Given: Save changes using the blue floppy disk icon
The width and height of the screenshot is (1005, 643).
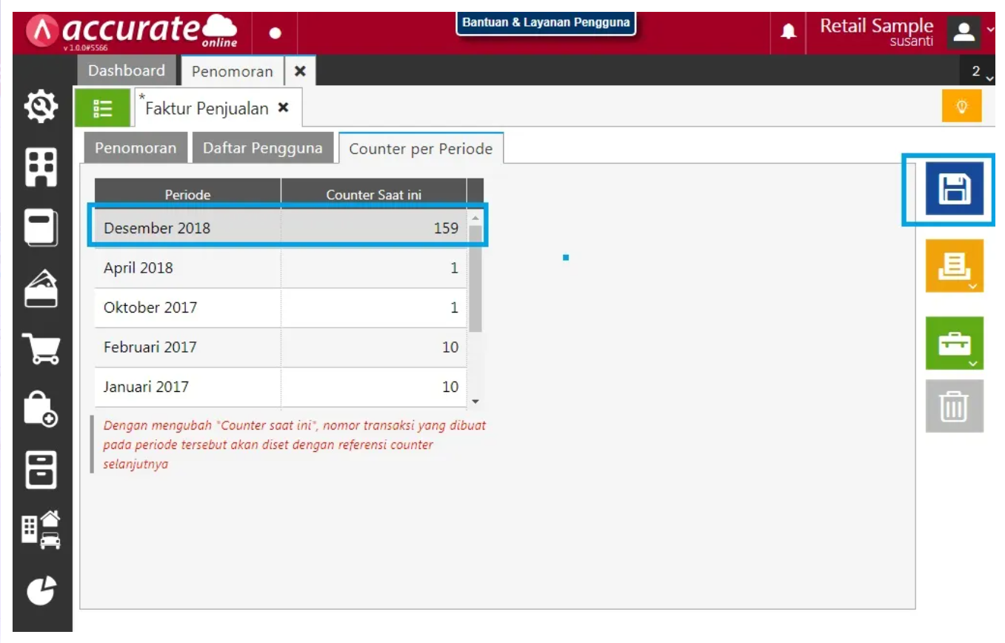Looking at the screenshot, I should (x=954, y=190).
